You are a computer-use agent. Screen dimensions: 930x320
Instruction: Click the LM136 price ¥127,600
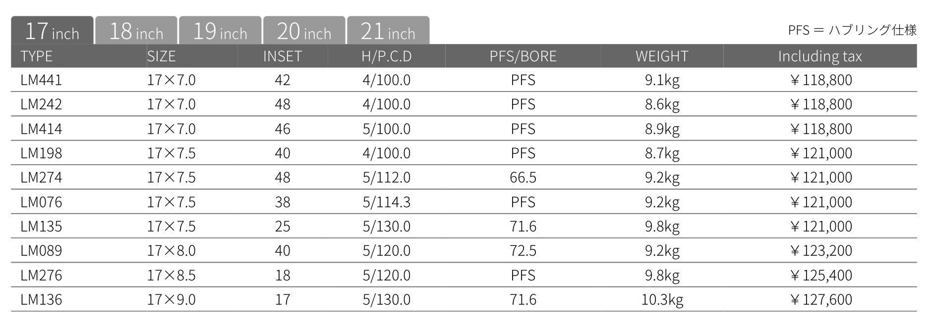pyautogui.click(x=820, y=299)
